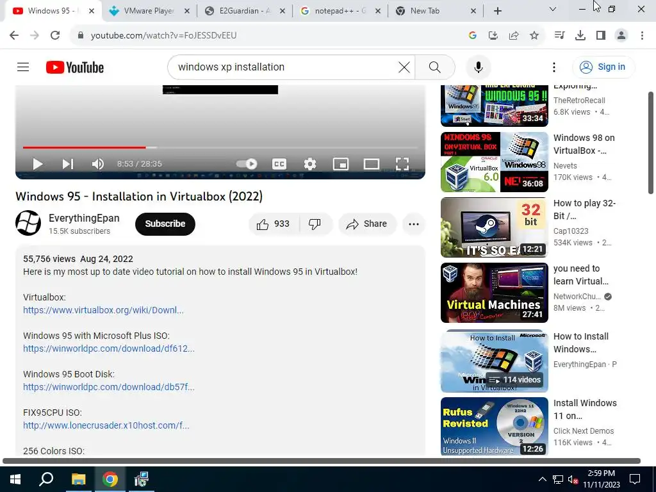The image size is (656, 492).
Task: Open Chrome downloads
Action: point(580,36)
